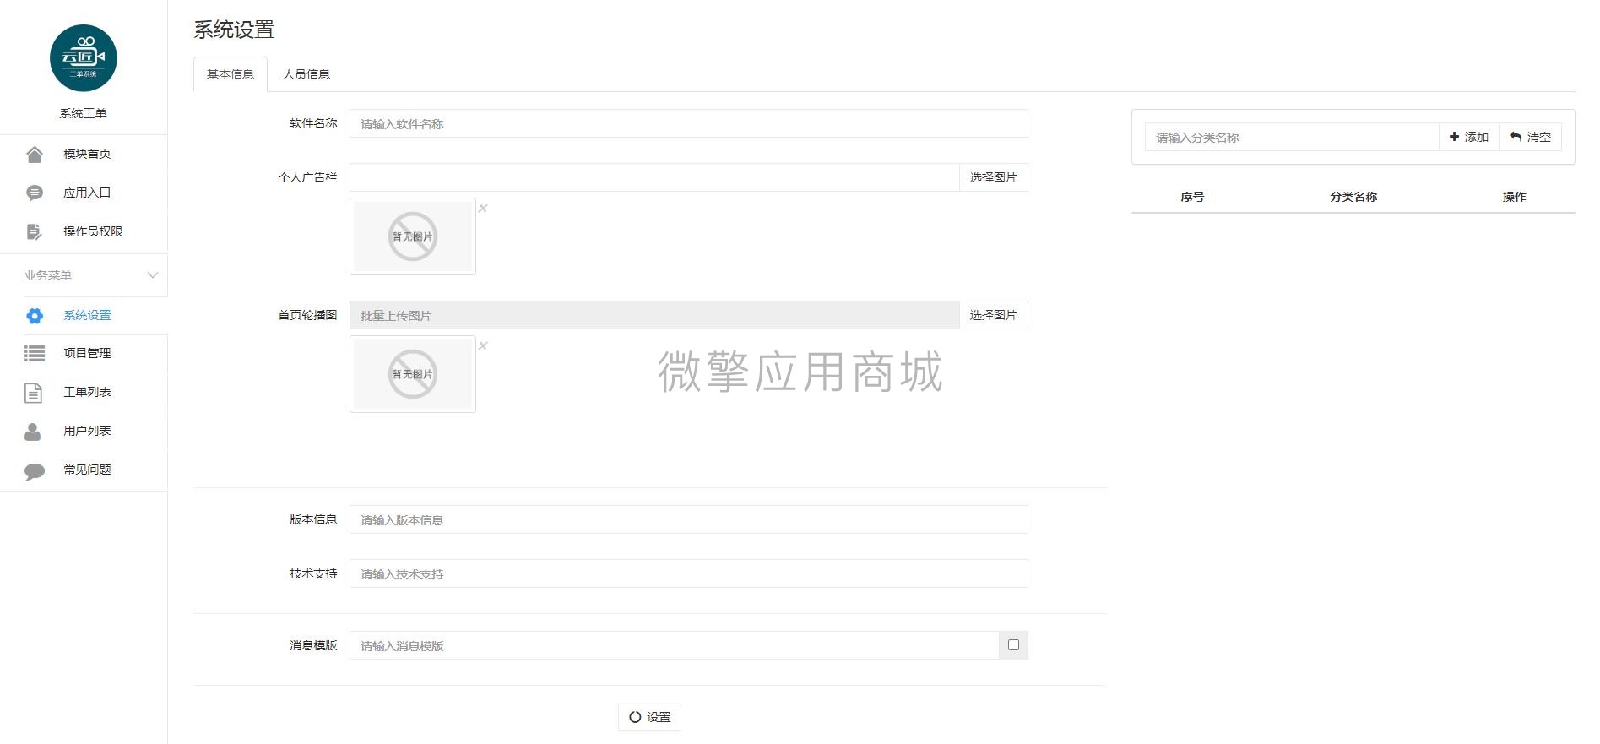Click the 操作 column header

click(x=1514, y=197)
